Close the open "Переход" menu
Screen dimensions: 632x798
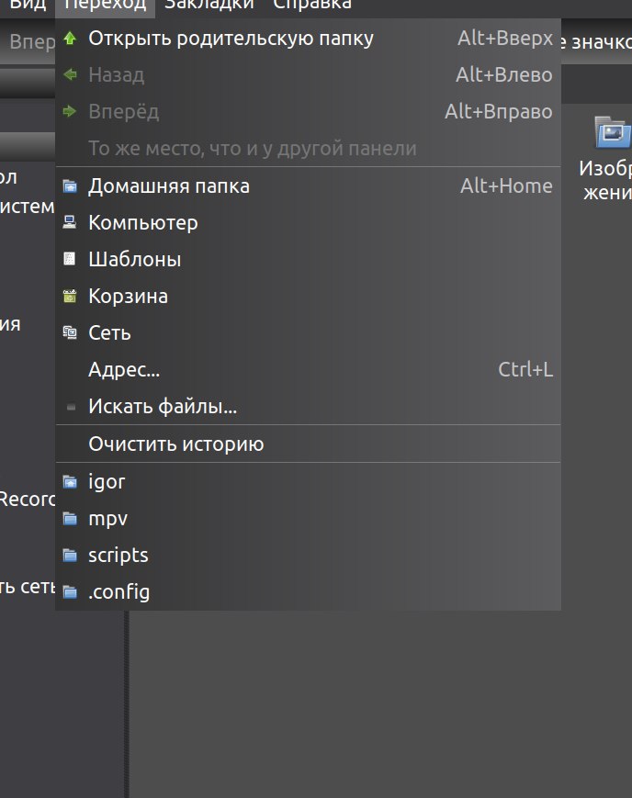click(x=106, y=6)
